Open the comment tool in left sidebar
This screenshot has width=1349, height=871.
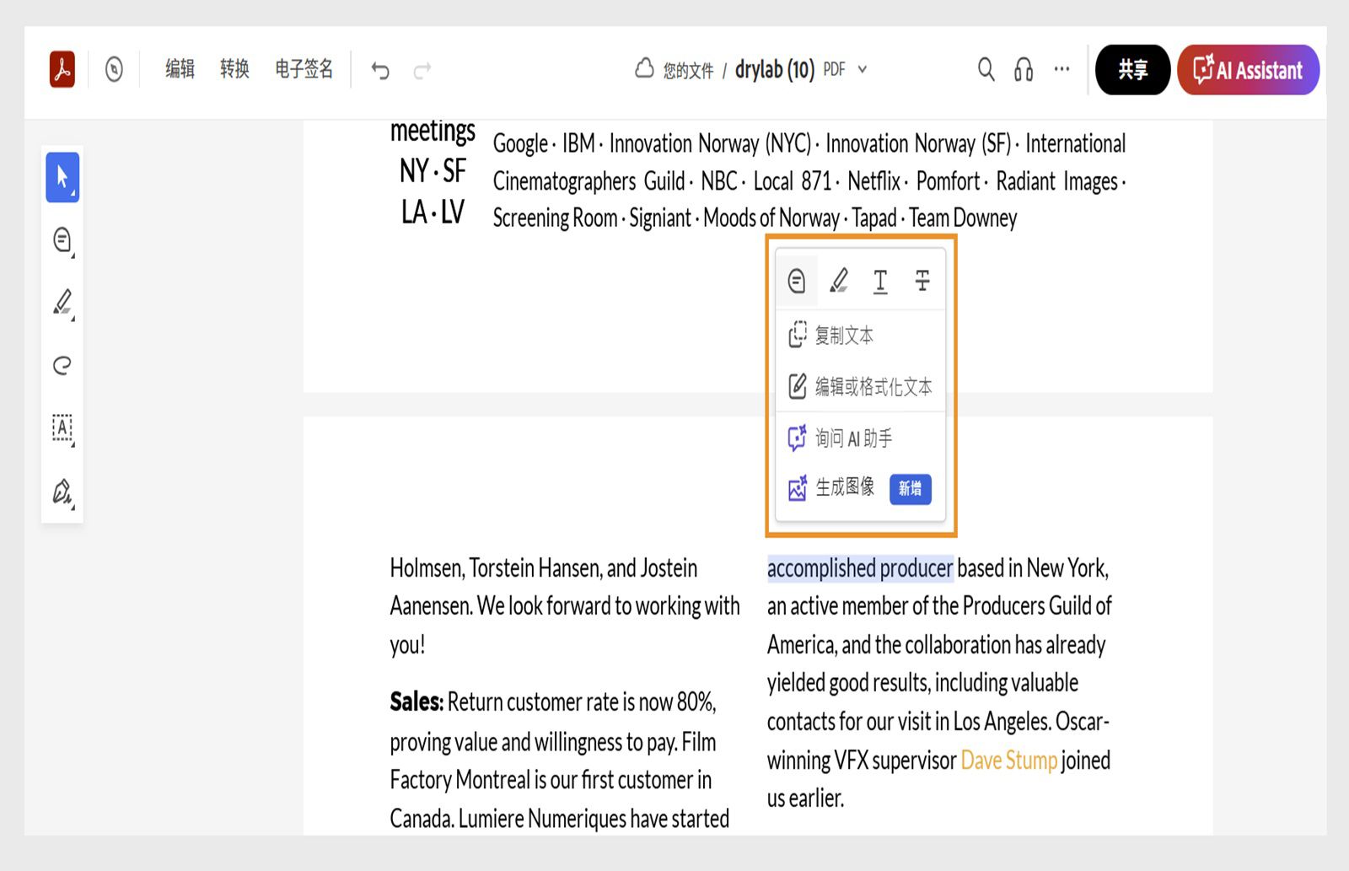[62, 240]
